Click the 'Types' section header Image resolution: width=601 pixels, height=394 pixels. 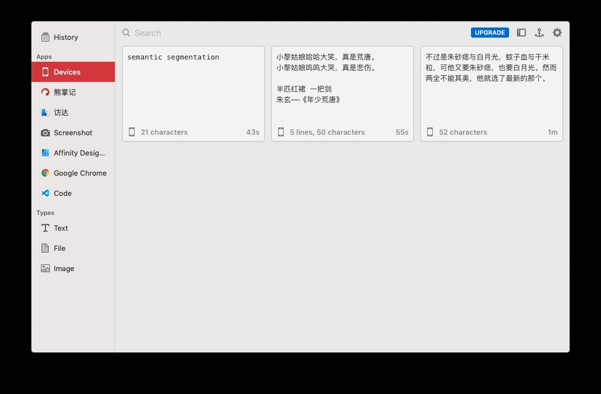click(x=45, y=213)
